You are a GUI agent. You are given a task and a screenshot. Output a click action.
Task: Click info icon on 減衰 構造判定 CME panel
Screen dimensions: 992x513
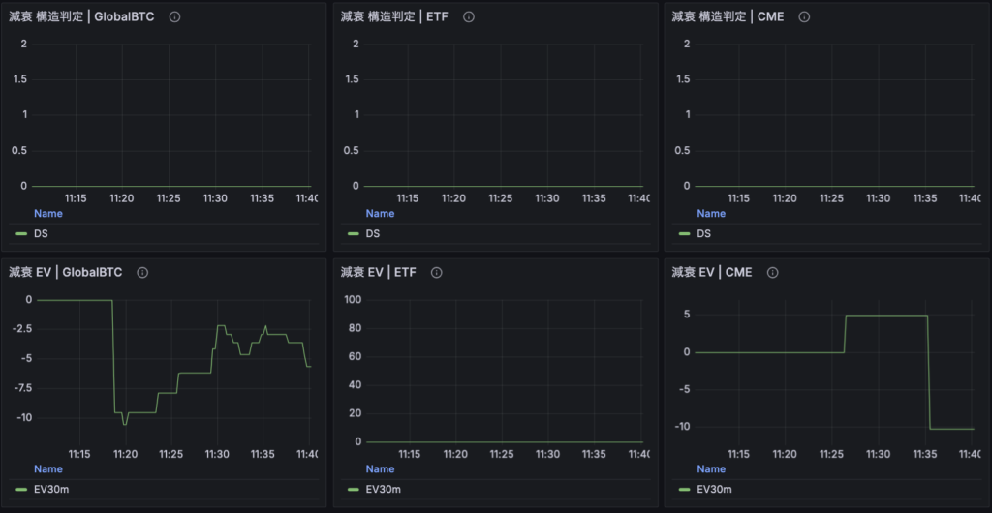pos(804,17)
